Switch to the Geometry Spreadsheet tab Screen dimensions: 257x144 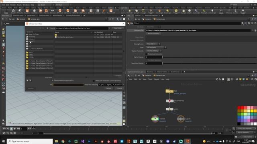(73, 16)
